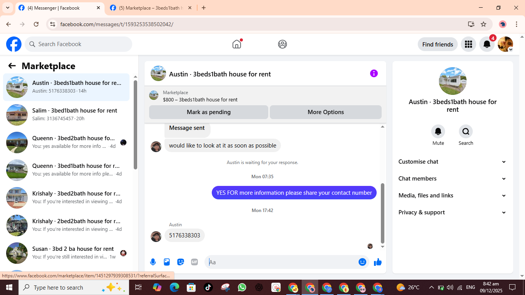Open Chrome three-dot menu
Screen dimensions: 525x295
[x=517, y=24]
